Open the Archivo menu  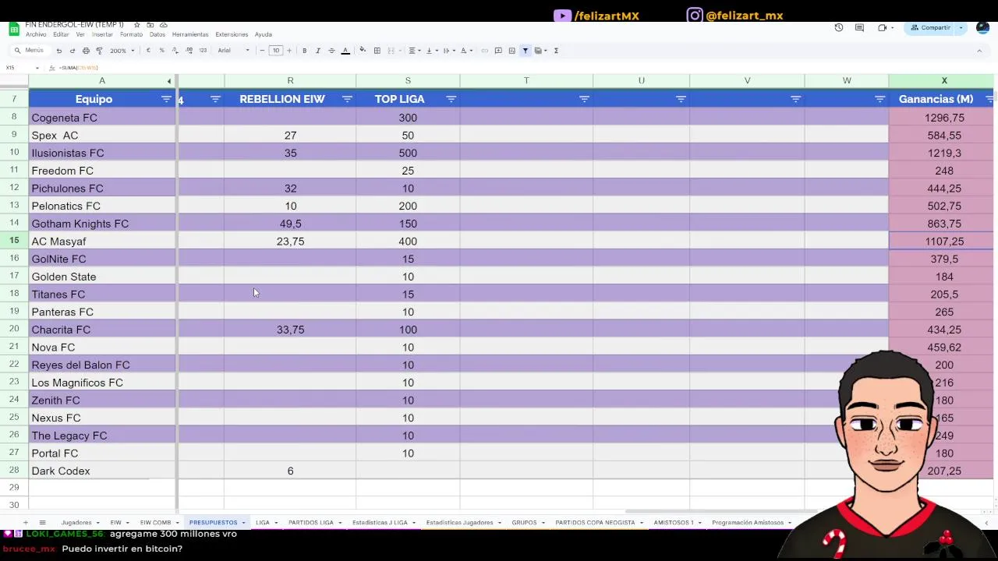tap(36, 34)
